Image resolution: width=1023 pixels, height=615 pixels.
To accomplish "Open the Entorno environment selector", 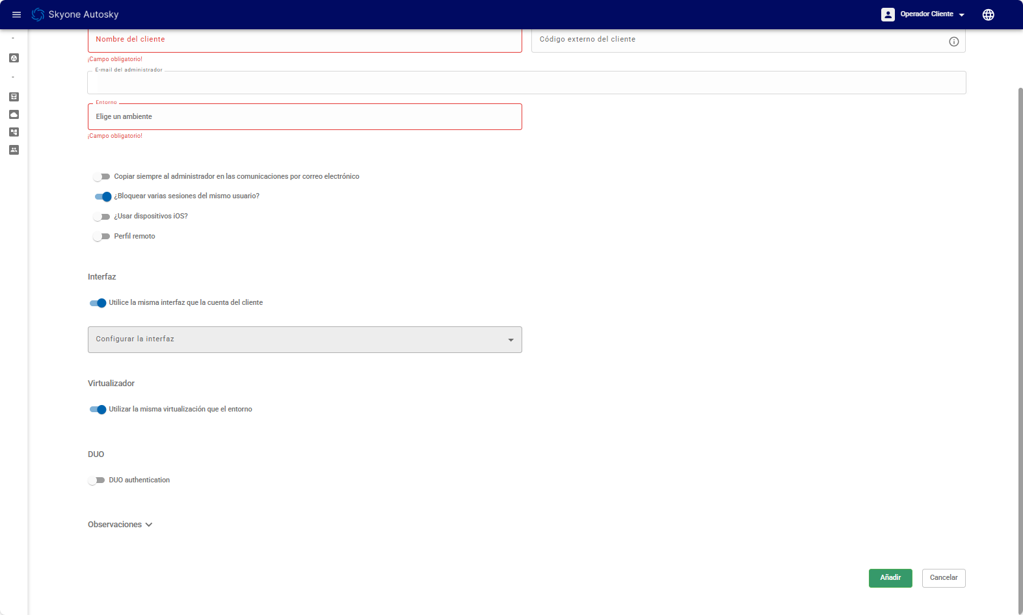I will click(x=304, y=117).
